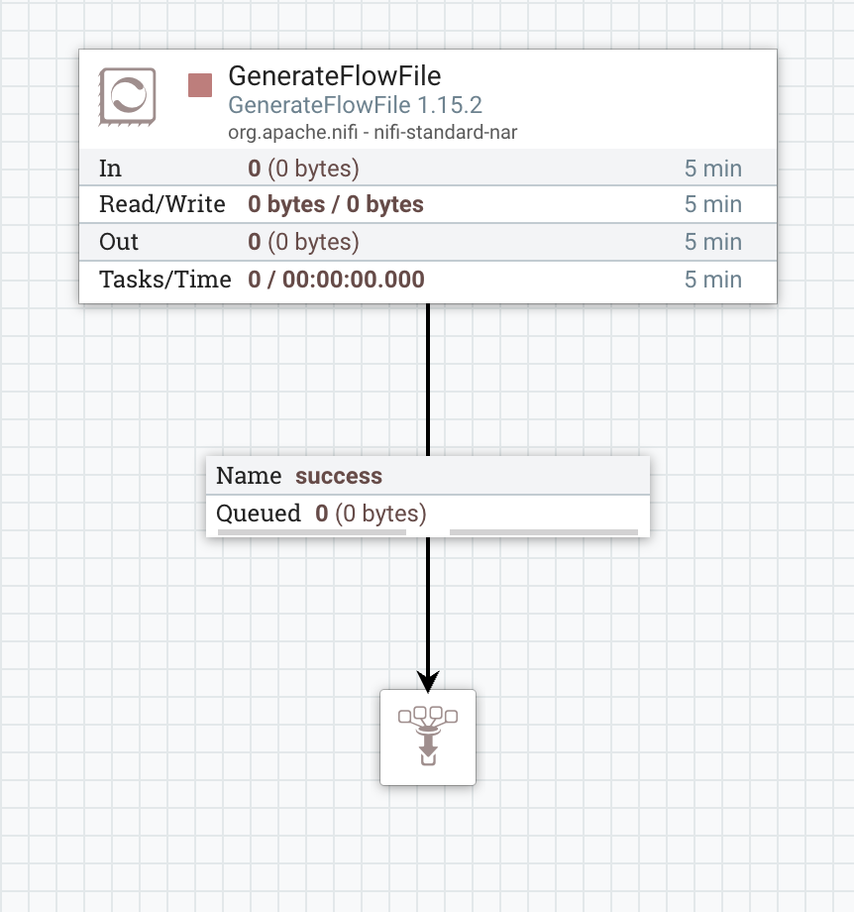Click the GenerateFlowFile title text
This screenshot has width=854, height=912.
pyautogui.click(x=334, y=75)
